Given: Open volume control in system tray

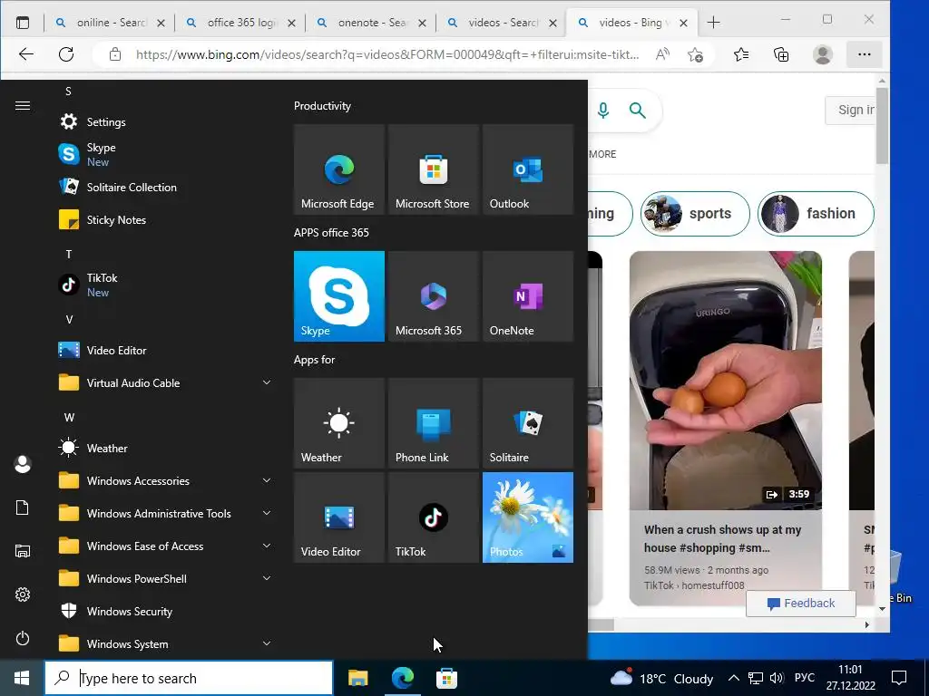Looking at the screenshot, I should [x=777, y=678].
